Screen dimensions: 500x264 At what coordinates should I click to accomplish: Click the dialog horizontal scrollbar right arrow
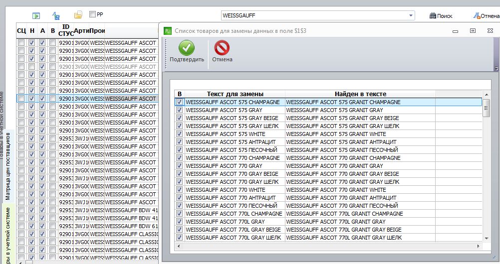point(478,246)
